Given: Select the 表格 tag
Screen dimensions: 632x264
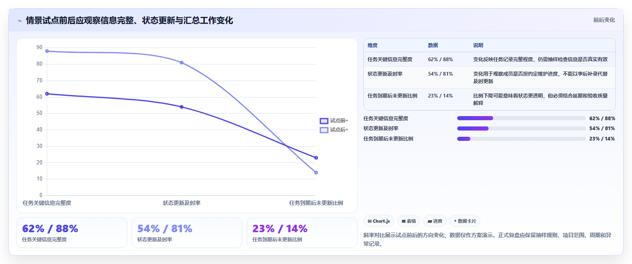Looking at the screenshot, I should click(x=409, y=221).
